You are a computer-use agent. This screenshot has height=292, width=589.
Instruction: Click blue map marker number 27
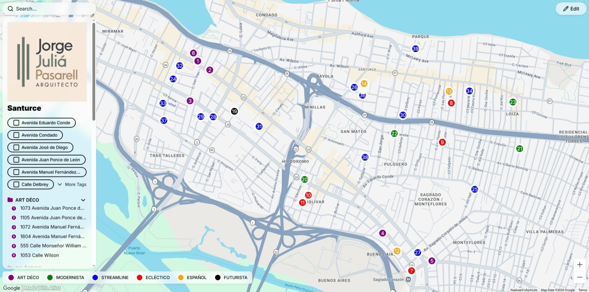tap(418, 253)
